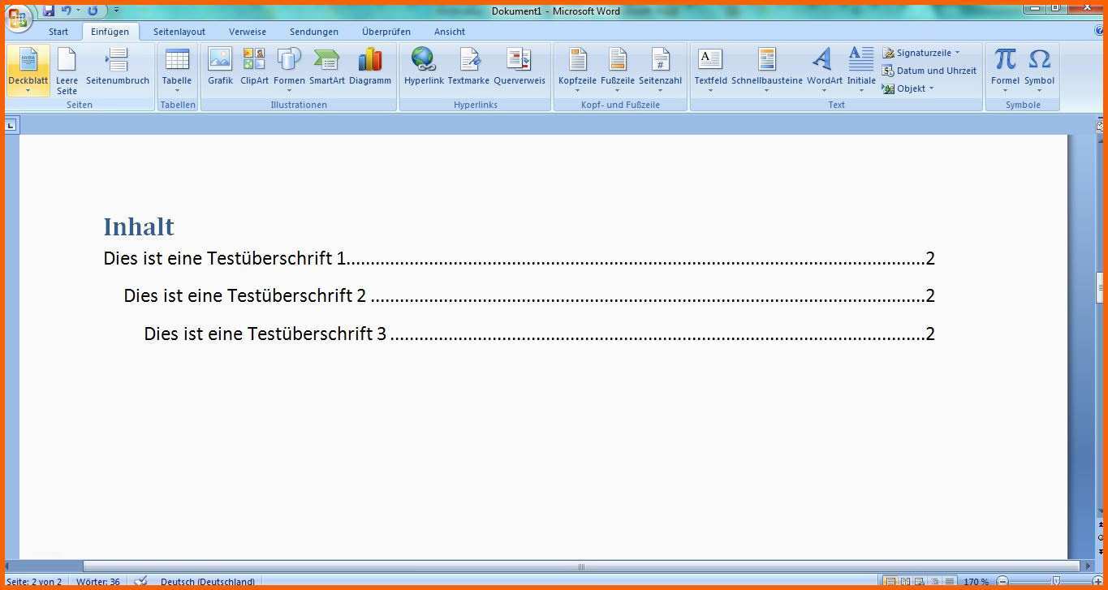Image resolution: width=1108 pixels, height=590 pixels.
Task: Zoom out with the minus button
Action: click(x=1002, y=581)
